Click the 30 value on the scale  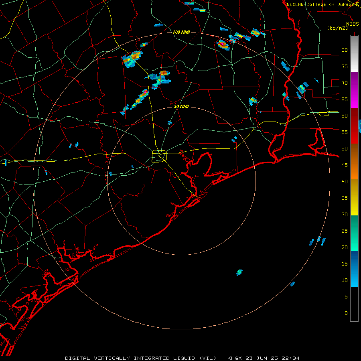(x=345, y=214)
